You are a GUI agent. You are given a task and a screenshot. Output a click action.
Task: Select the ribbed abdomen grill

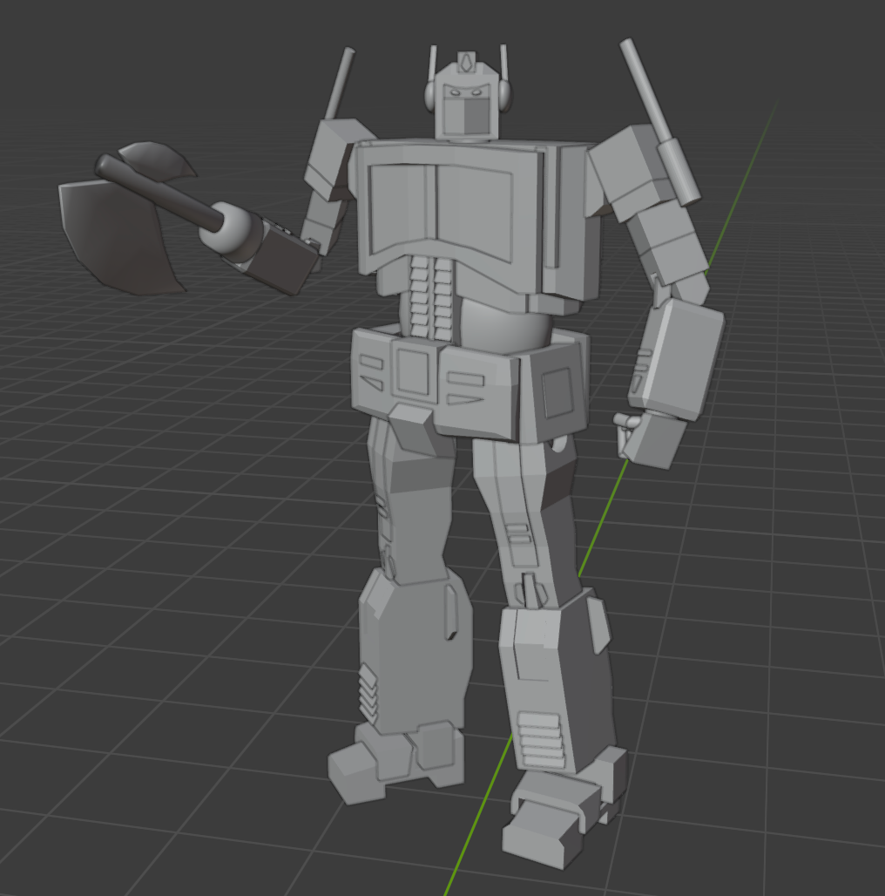(x=431, y=297)
